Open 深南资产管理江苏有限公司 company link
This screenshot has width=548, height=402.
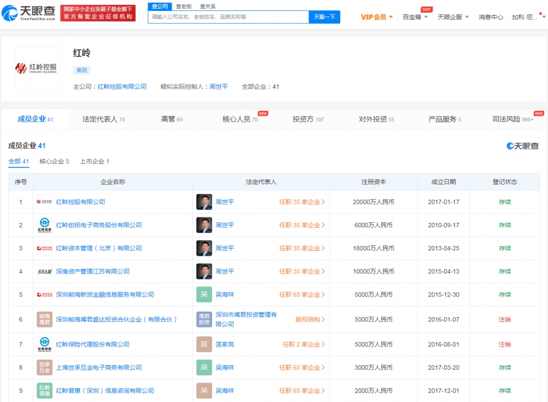click(93, 271)
